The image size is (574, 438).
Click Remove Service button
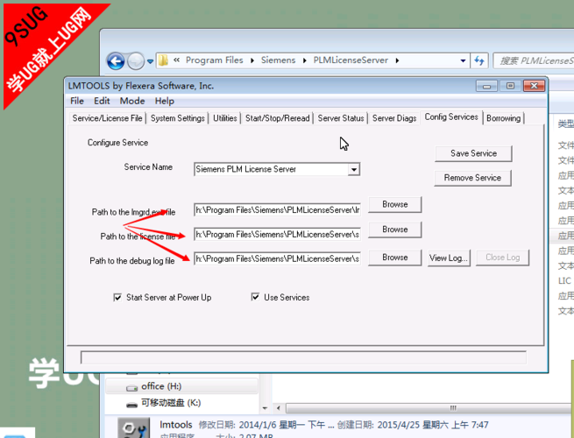[472, 178]
